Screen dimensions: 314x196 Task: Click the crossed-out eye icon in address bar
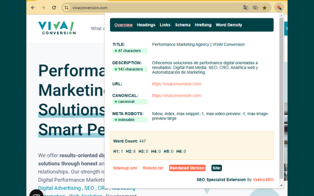pos(255,8)
